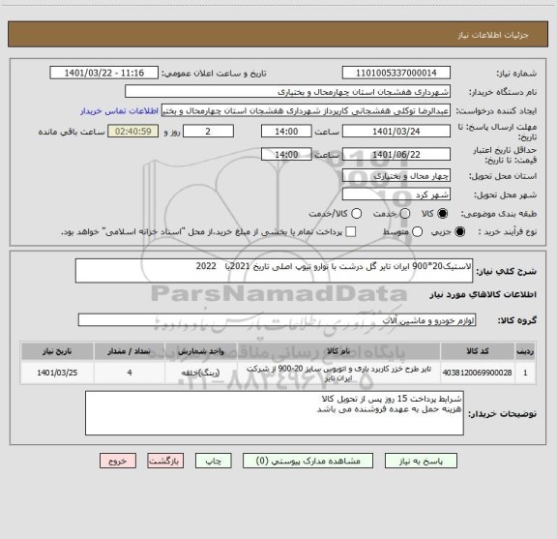Image resolution: width=557 pixels, height=539 pixels.
Task: Click the اطلاعات کالاهای مورد نیاز section heading
Action: pyautogui.click(x=484, y=294)
